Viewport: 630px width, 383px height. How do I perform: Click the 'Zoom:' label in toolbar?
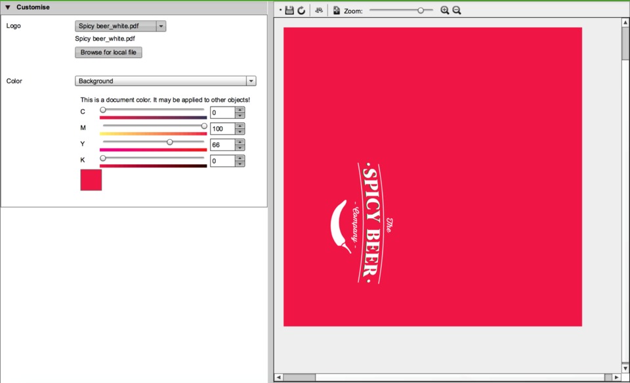[x=353, y=11]
